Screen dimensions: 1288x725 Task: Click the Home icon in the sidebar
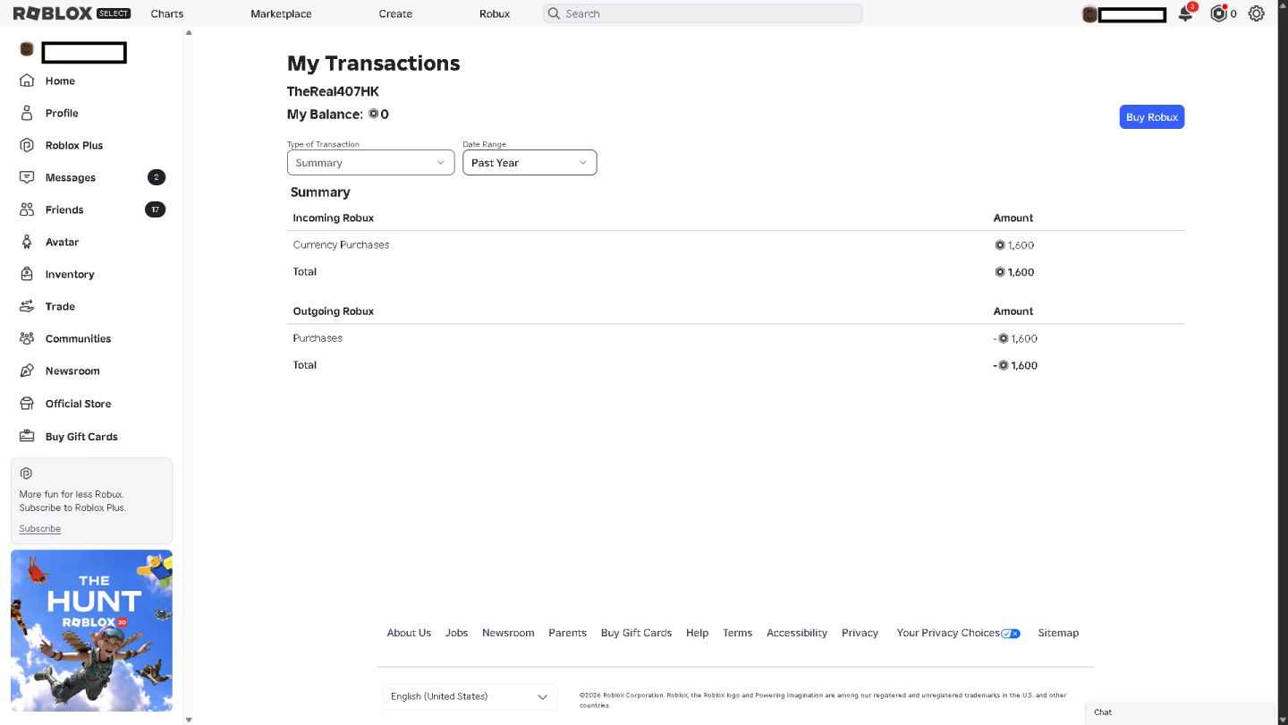(27, 81)
